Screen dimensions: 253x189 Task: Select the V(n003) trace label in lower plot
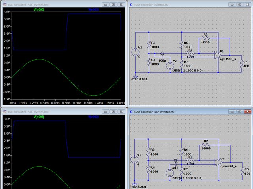pyautogui.click(x=93, y=117)
